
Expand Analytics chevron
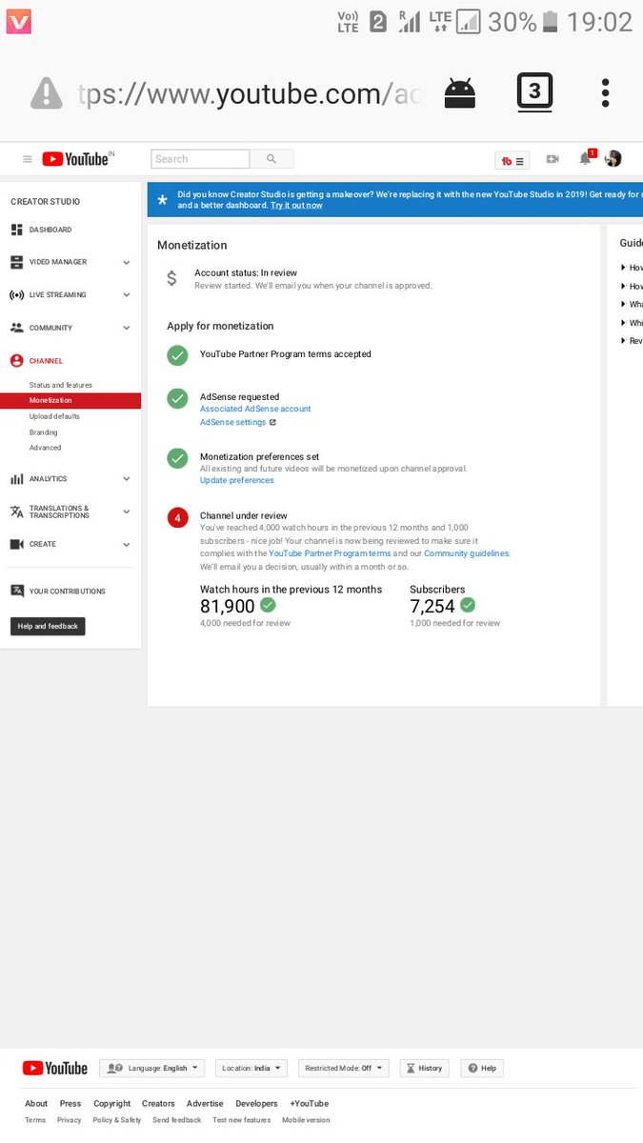[127, 479]
